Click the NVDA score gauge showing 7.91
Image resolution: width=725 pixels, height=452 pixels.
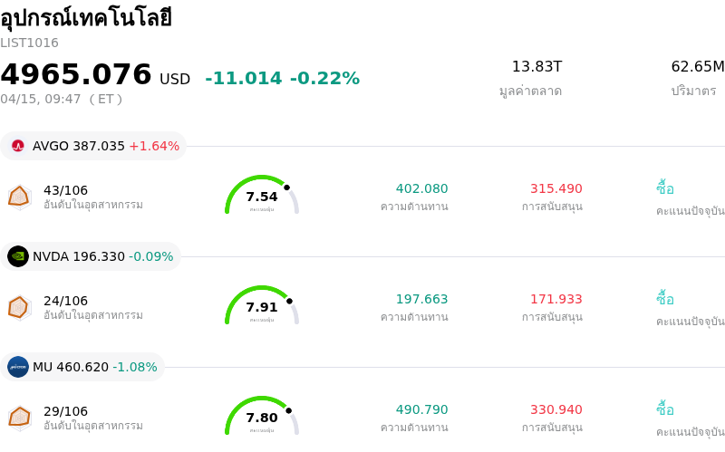click(262, 306)
